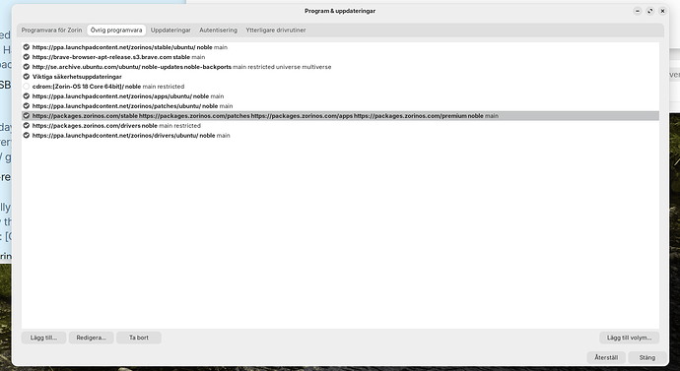Toggle Viktiga säkerhetsuppdateringar checkbox
Image resolution: width=680 pixels, height=371 pixels.
coord(27,77)
